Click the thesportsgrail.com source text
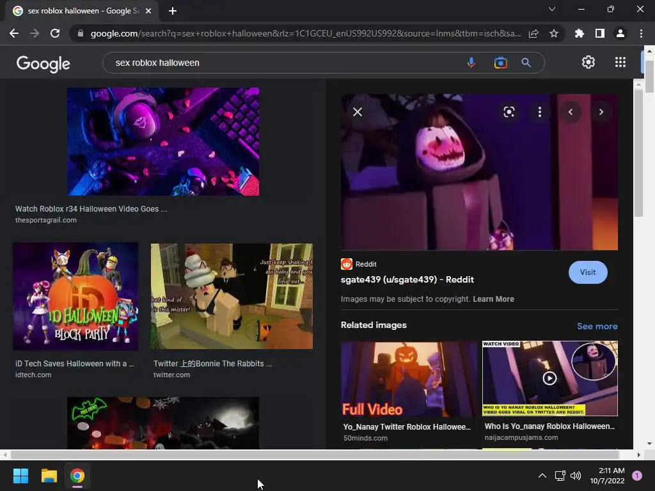 click(46, 220)
